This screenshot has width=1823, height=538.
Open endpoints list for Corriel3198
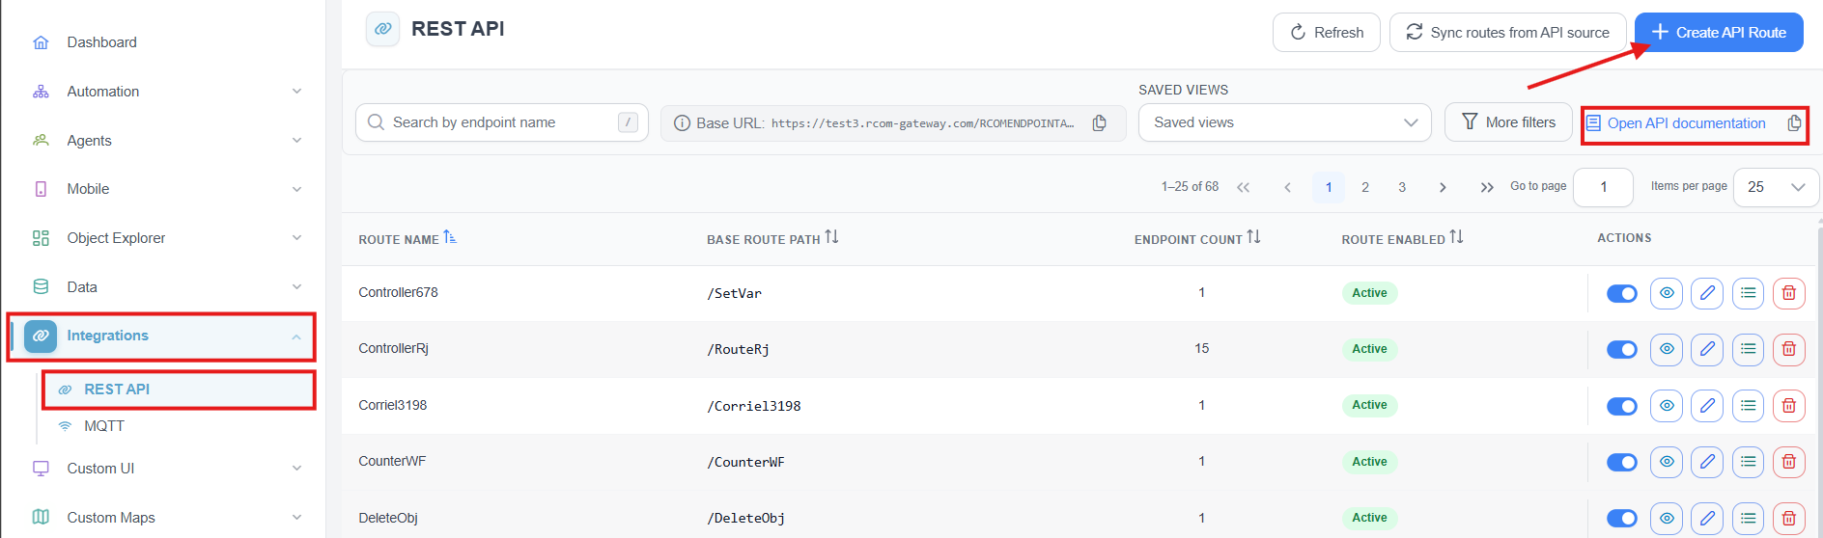pos(1748,406)
